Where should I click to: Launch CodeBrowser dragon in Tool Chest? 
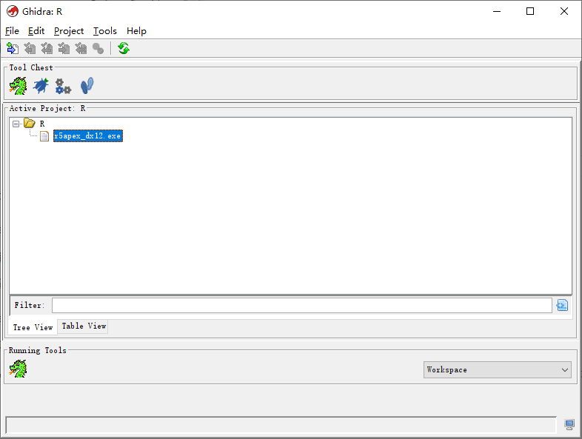[19, 86]
